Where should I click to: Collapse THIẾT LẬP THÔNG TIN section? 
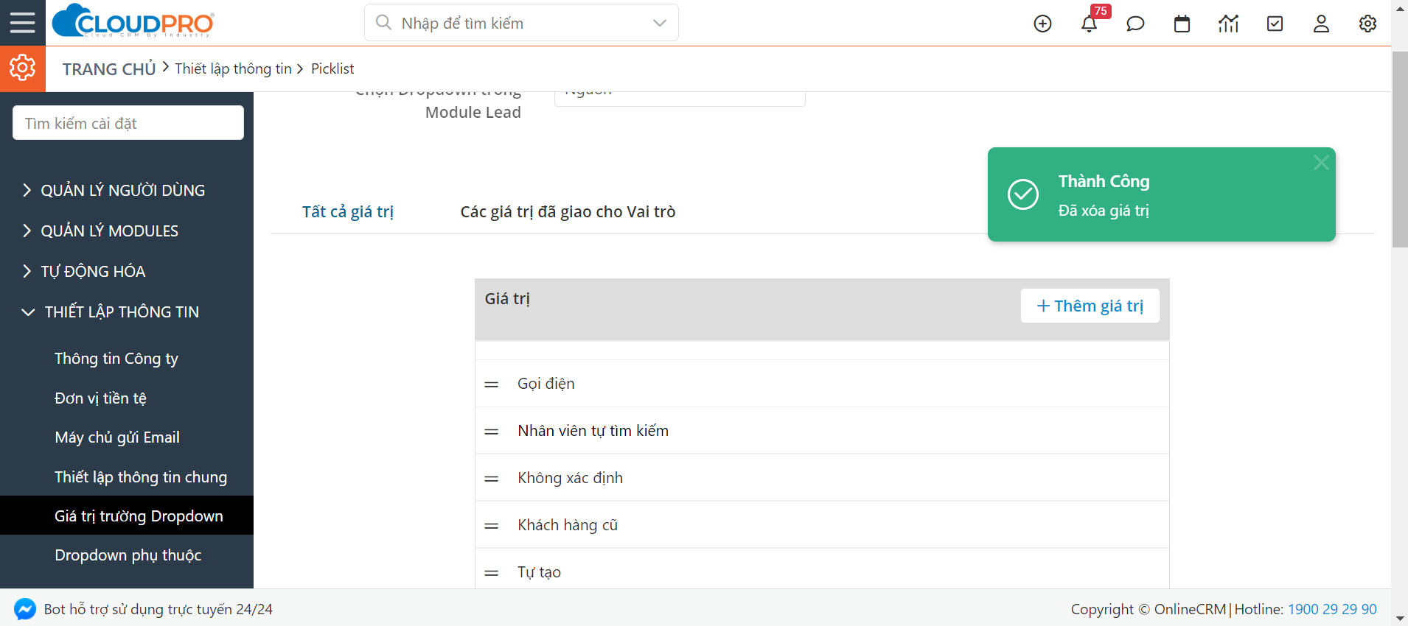tap(111, 312)
